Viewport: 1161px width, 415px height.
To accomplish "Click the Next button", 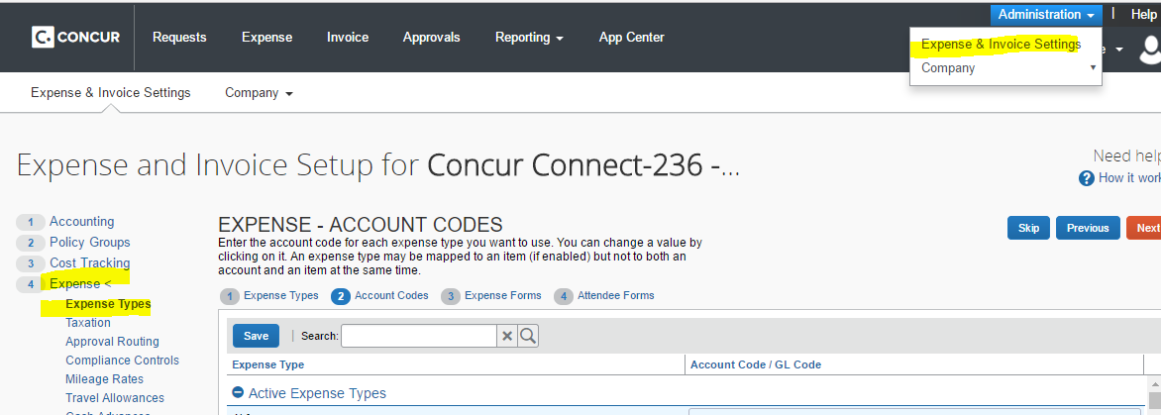I will pos(1145,228).
